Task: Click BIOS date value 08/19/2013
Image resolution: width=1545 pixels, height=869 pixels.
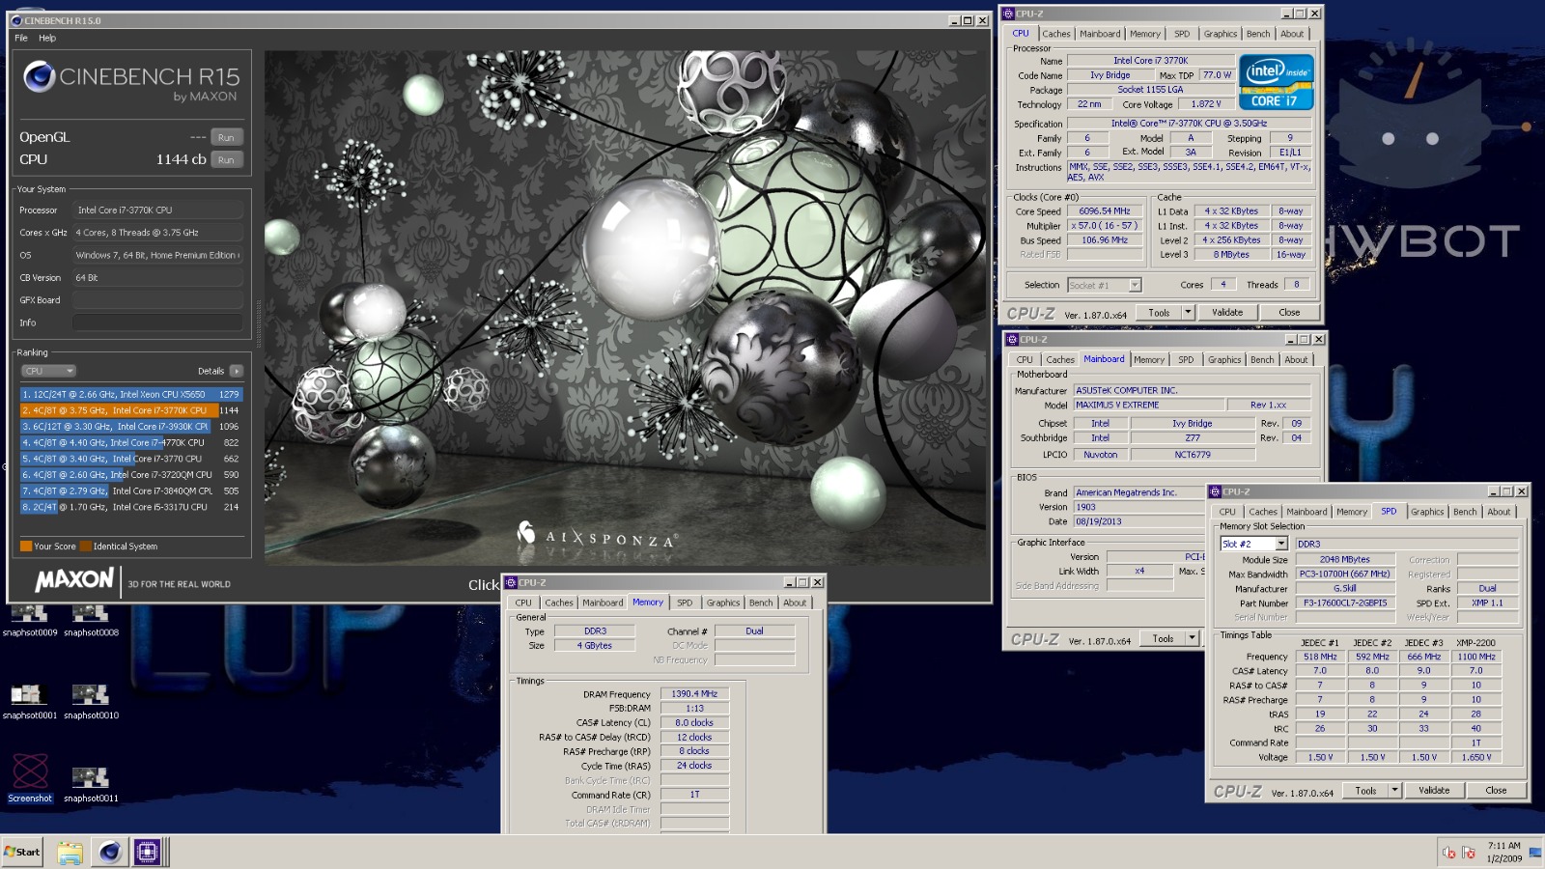Action: coord(1138,521)
